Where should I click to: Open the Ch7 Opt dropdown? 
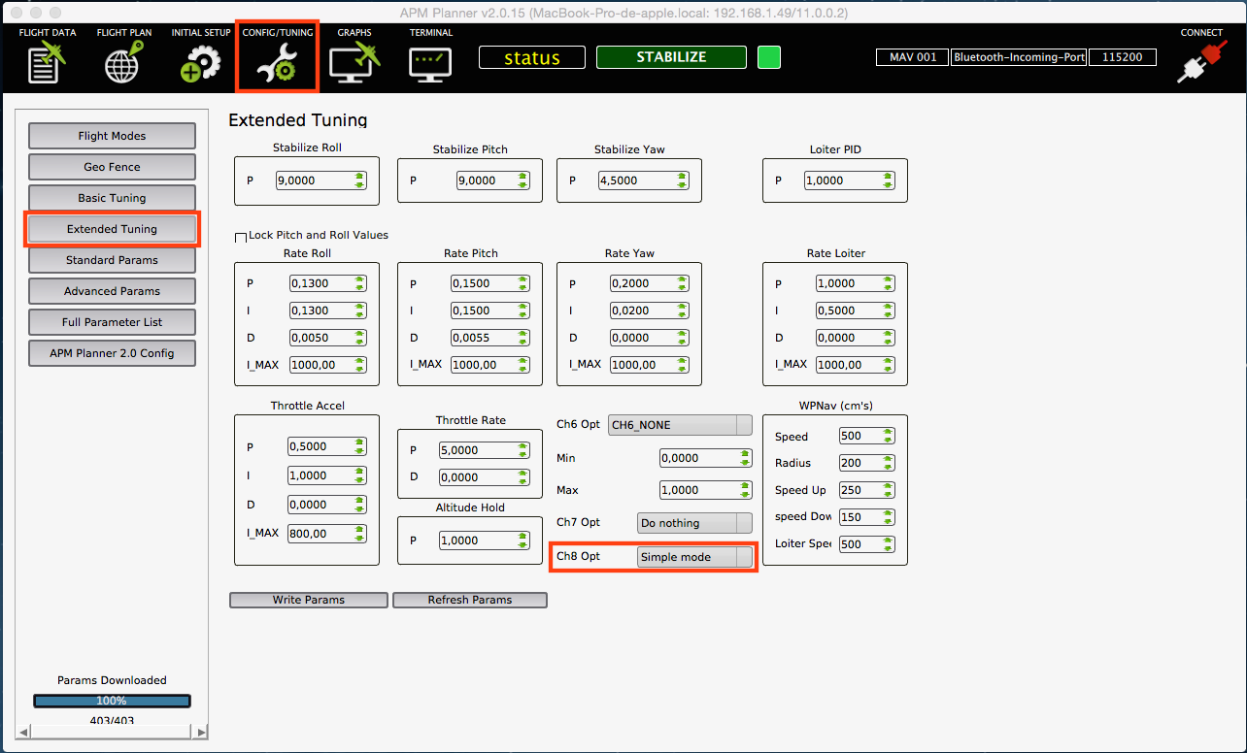[694, 523]
